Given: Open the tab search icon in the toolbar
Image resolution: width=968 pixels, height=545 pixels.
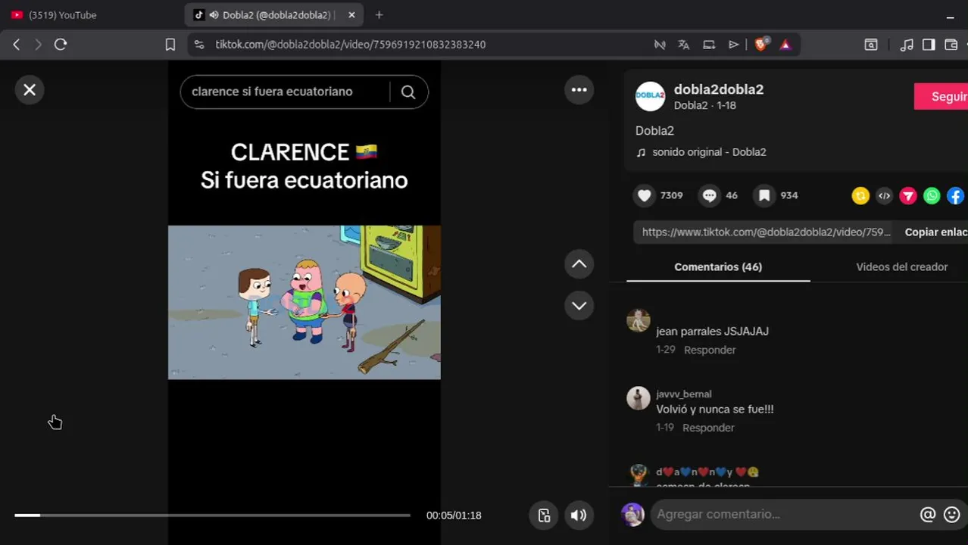Looking at the screenshot, I should (871, 45).
